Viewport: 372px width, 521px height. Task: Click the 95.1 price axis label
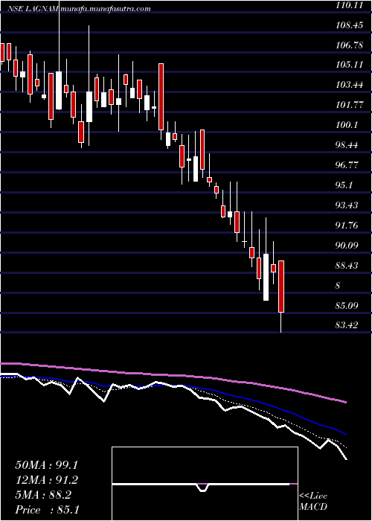pyautogui.click(x=344, y=185)
